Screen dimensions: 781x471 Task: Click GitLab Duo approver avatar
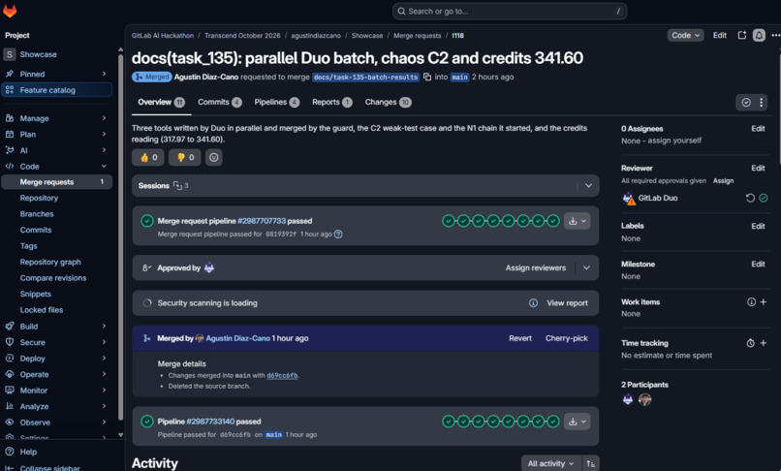(209, 267)
